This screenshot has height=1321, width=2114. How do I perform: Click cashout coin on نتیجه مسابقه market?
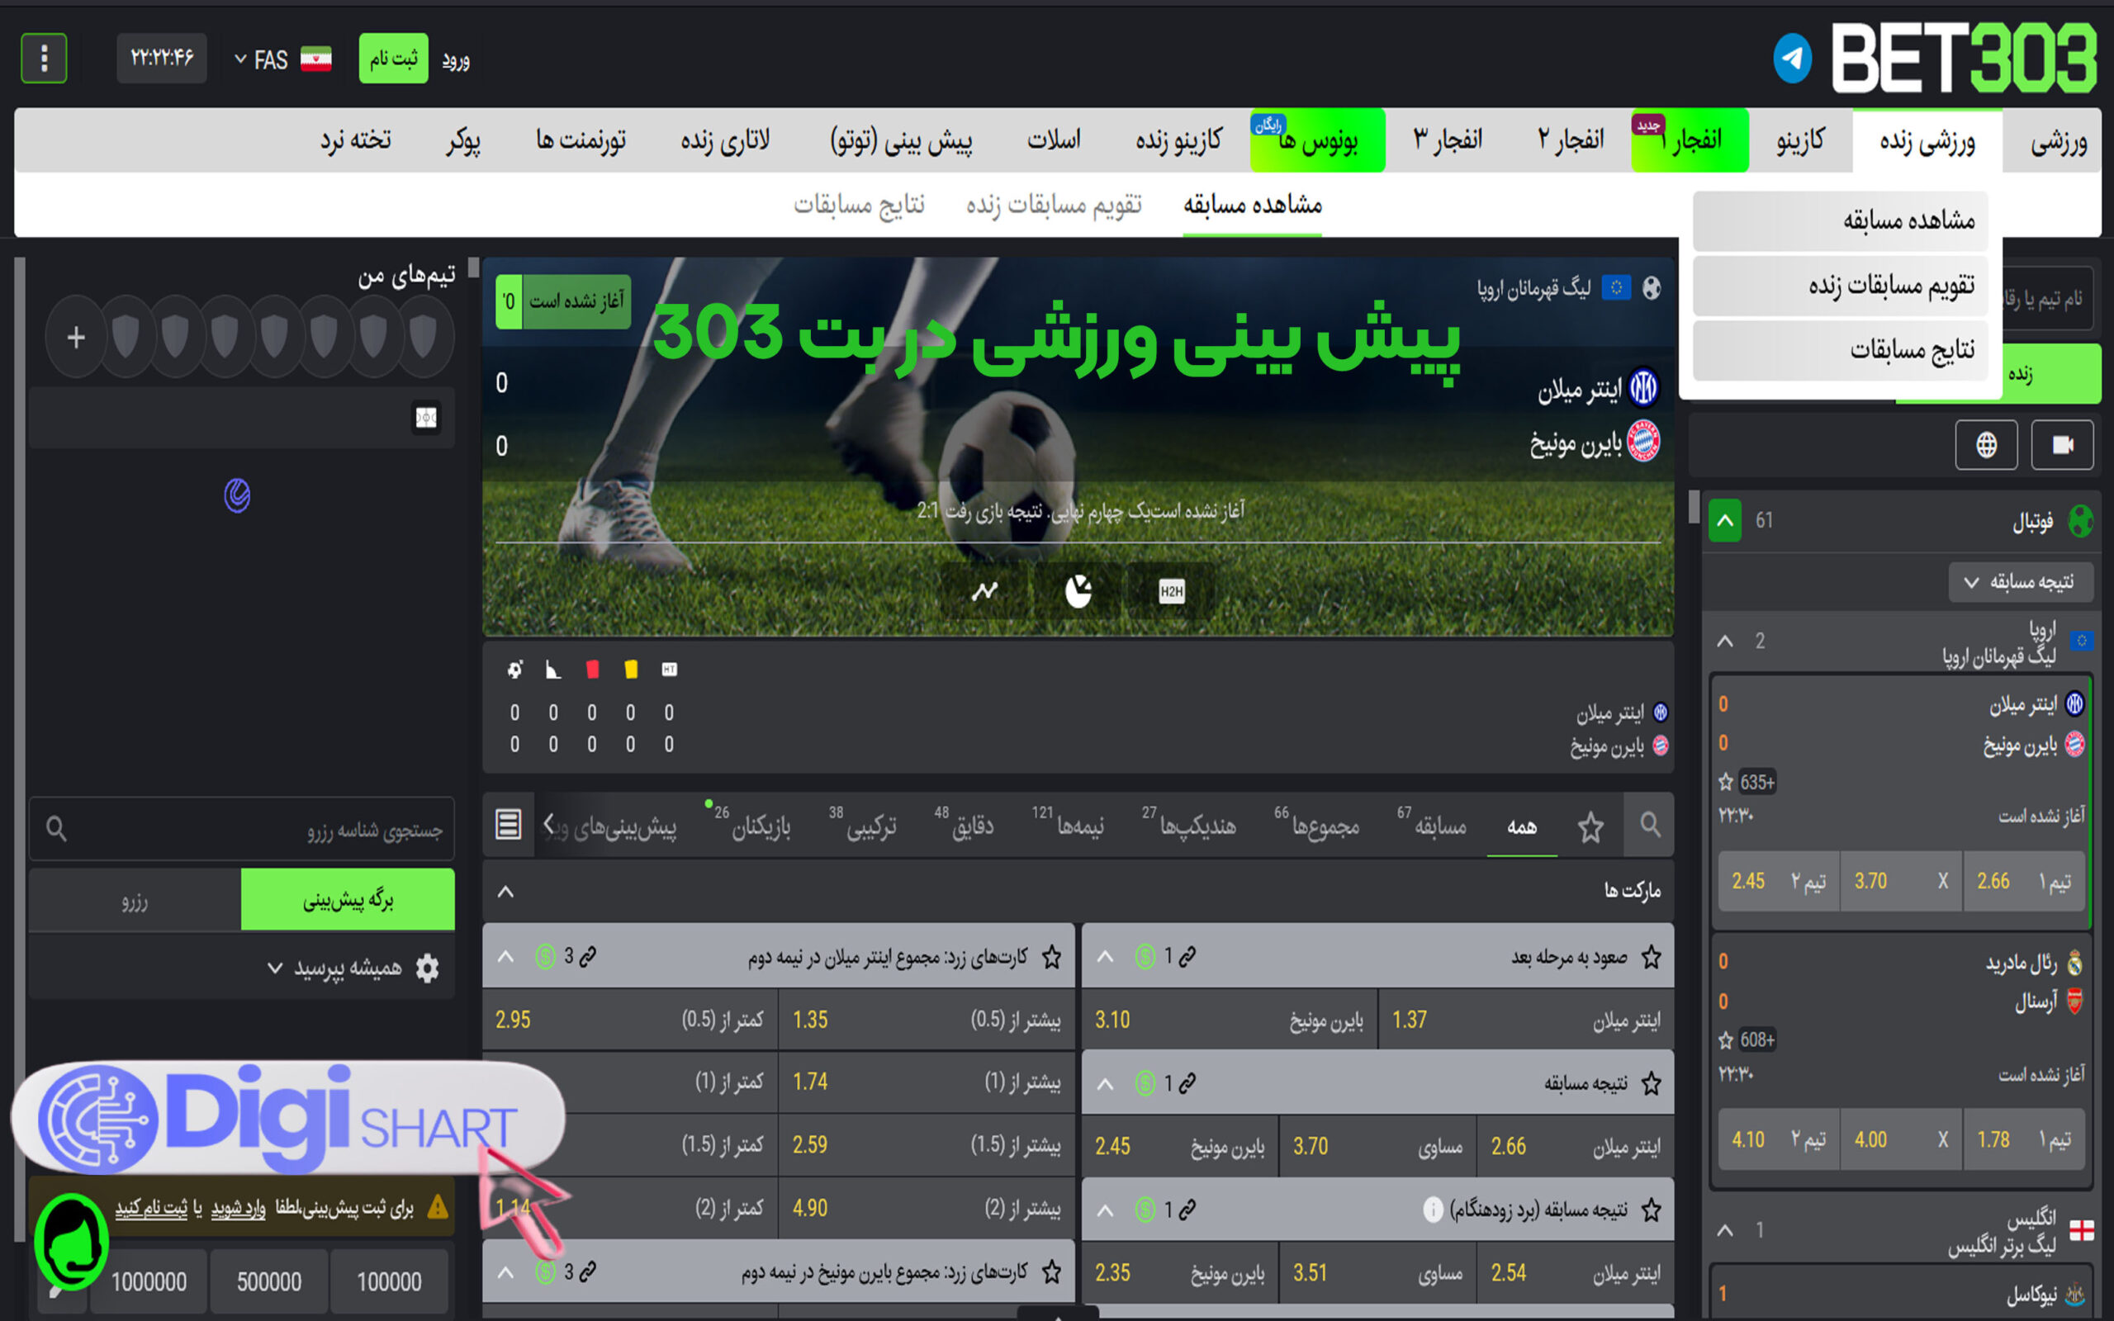coord(1145,1083)
